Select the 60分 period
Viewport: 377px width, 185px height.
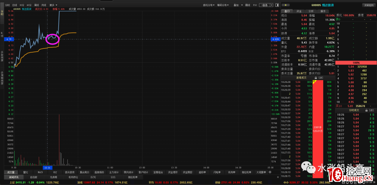coord(29,5)
